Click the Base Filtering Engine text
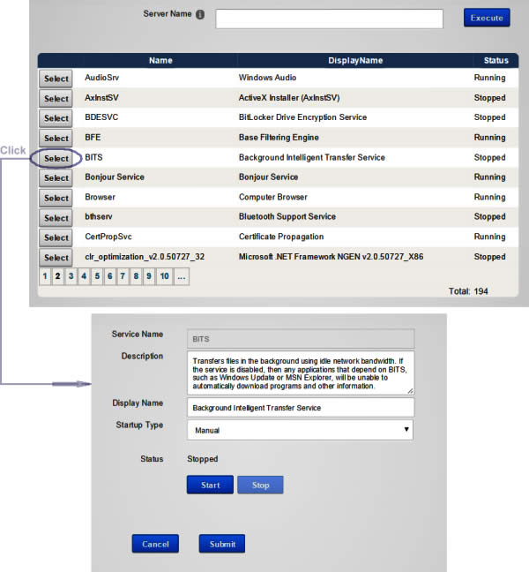The width and height of the screenshot is (529, 572). click(x=279, y=138)
